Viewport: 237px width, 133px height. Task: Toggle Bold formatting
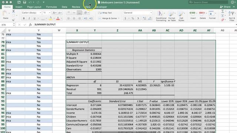pos(24,18)
